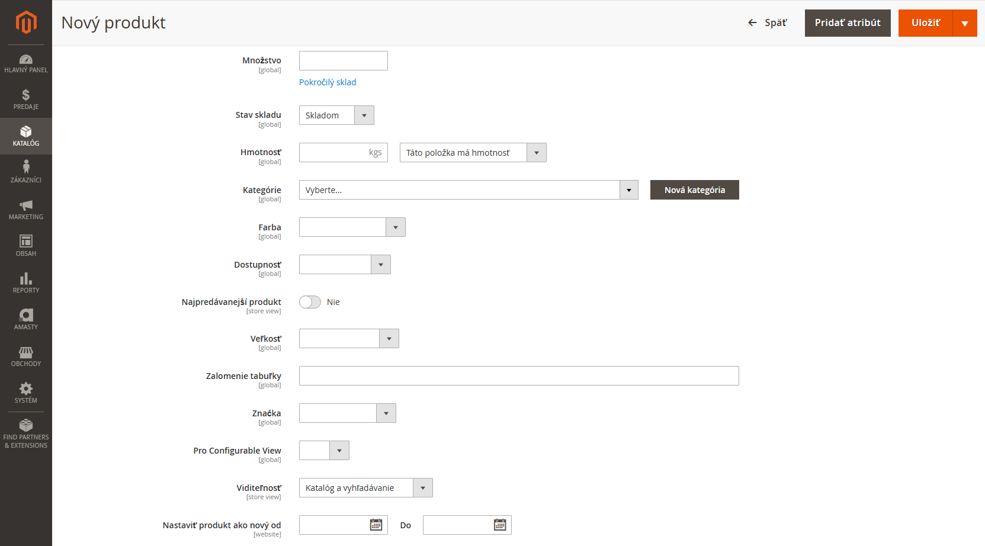The image size is (985, 546).
Task: Toggle Najpredávanejší produkt switch
Action: [310, 302]
